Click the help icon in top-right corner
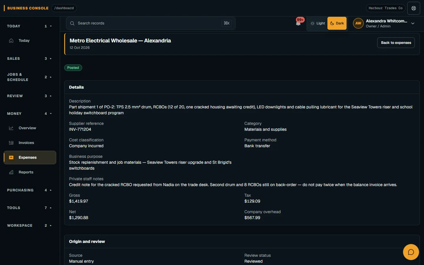Screen dimensions: 424x265 pyautogui.click(x=414, y=8)
